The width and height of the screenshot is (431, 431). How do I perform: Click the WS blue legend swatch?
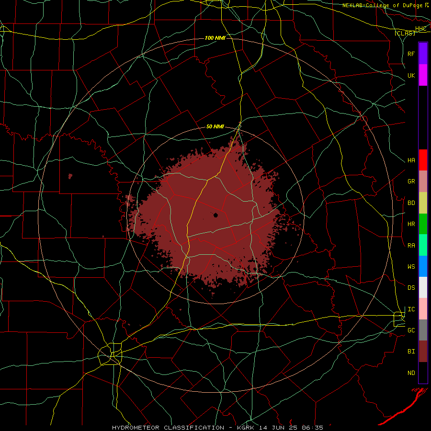coord(423,266)
